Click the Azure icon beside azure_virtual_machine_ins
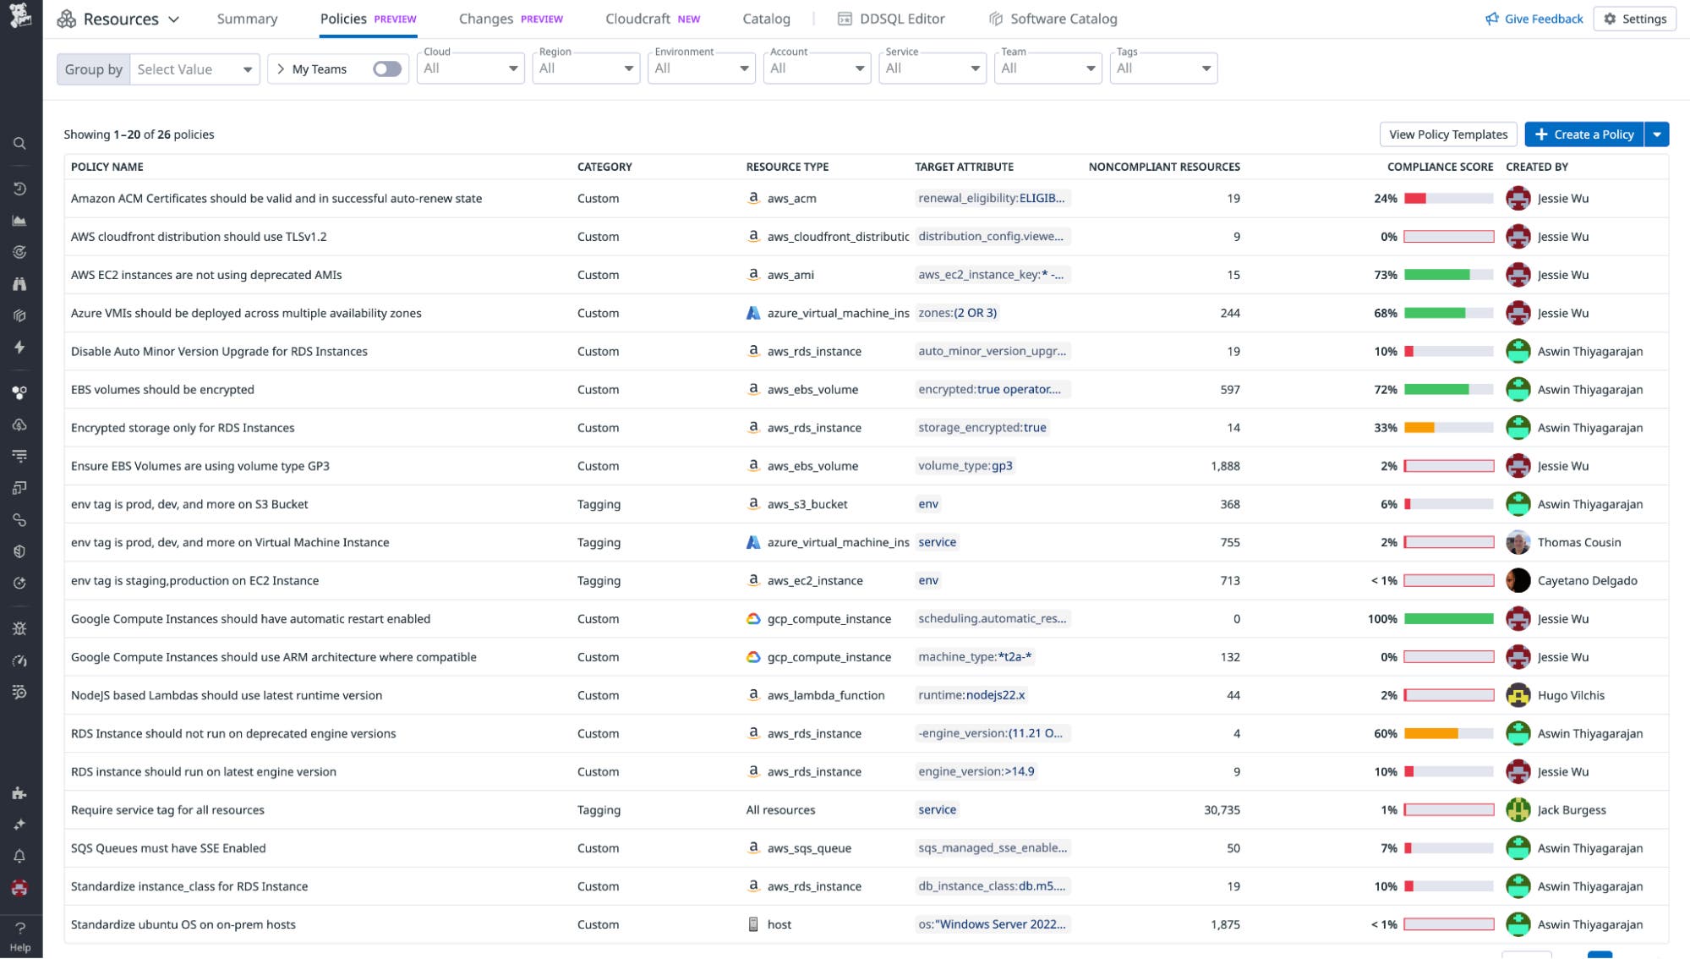The height and width of the screenshot is (959, 1690). pos(752,313)
